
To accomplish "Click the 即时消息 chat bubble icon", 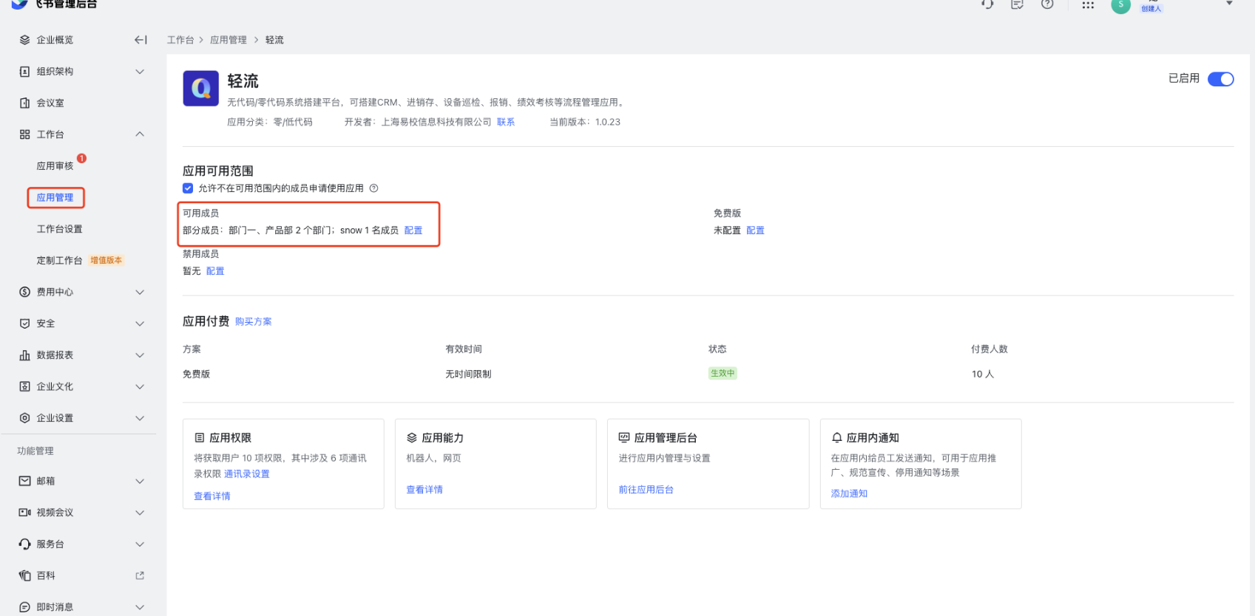I will 24,607.
